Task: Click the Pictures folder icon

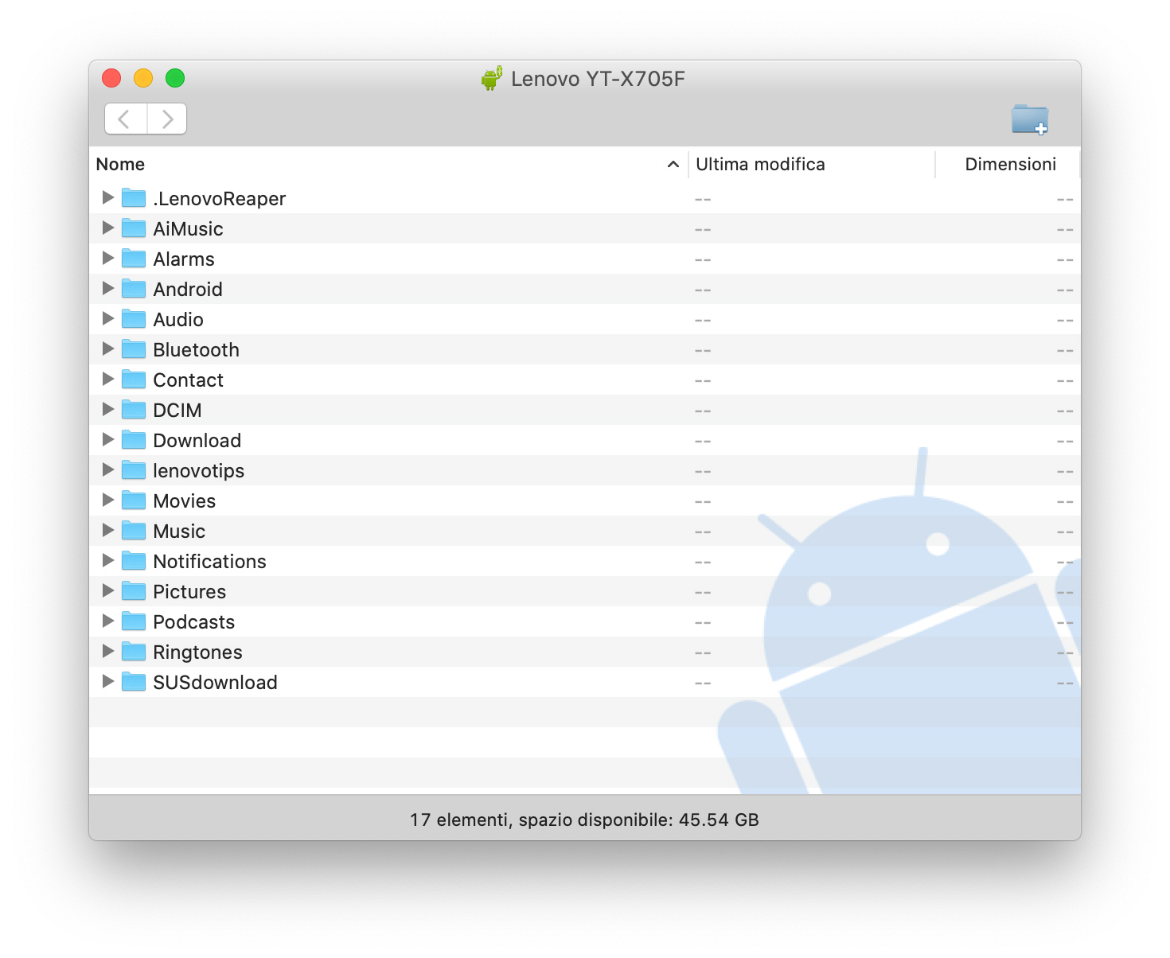Action: [x=134, y=590]
